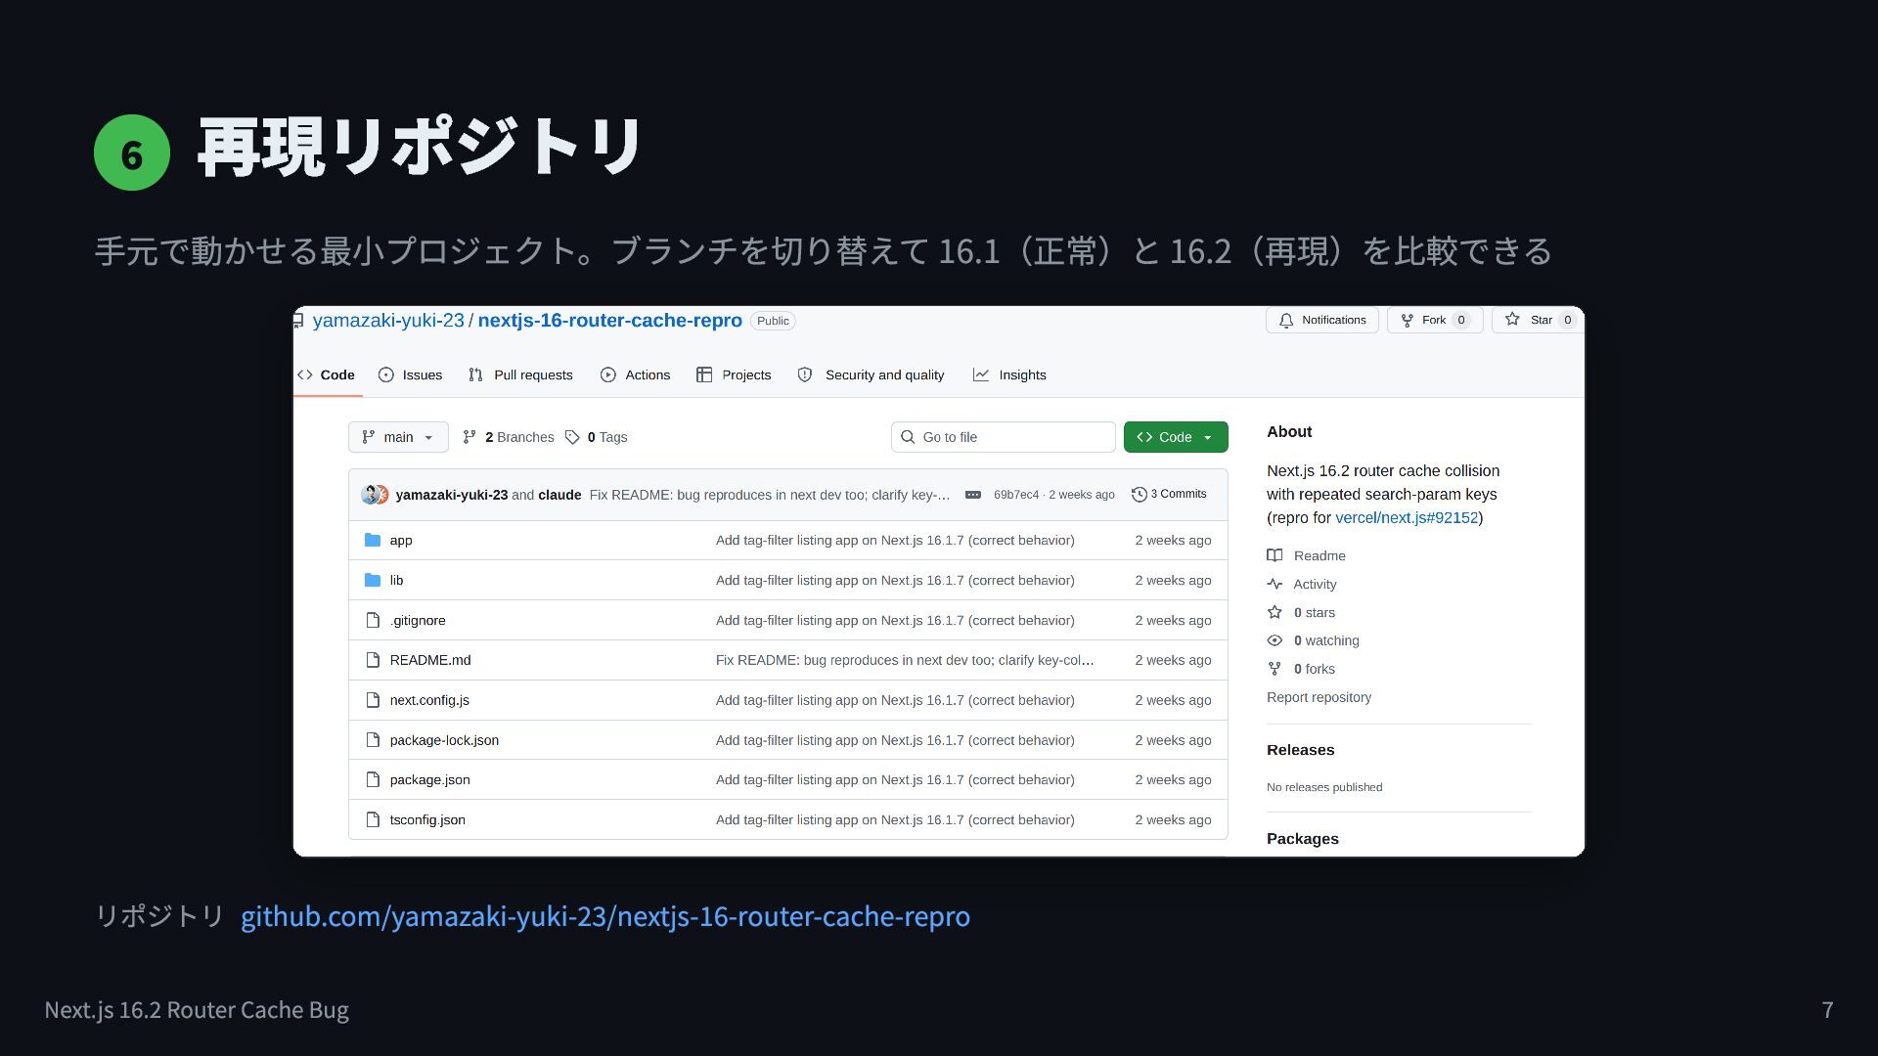Open the app folder
The image size is (1878, 1056).
(x=401, y=540)
